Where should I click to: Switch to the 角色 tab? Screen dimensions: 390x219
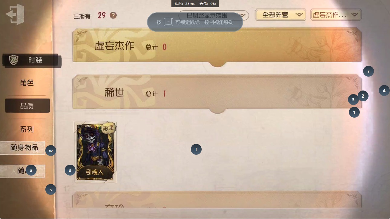point(27,83)
